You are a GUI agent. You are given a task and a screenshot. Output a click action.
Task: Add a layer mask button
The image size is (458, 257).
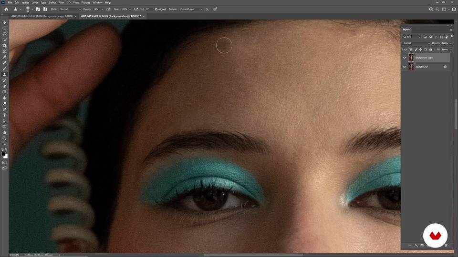click(422, 246)
